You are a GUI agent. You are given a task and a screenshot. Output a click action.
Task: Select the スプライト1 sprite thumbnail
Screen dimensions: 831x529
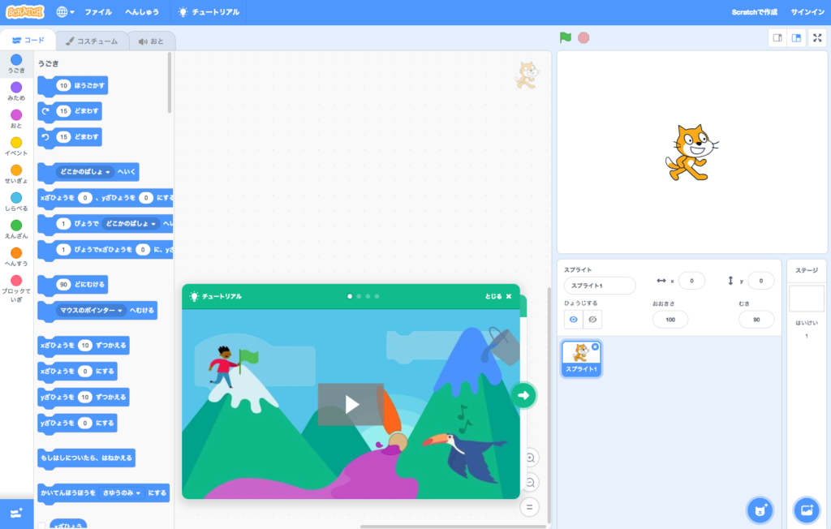pos(581,359)
